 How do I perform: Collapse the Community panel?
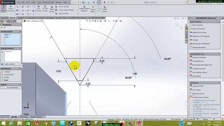point(219,83)
